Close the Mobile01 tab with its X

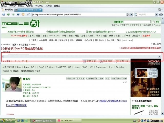[40, 10]
